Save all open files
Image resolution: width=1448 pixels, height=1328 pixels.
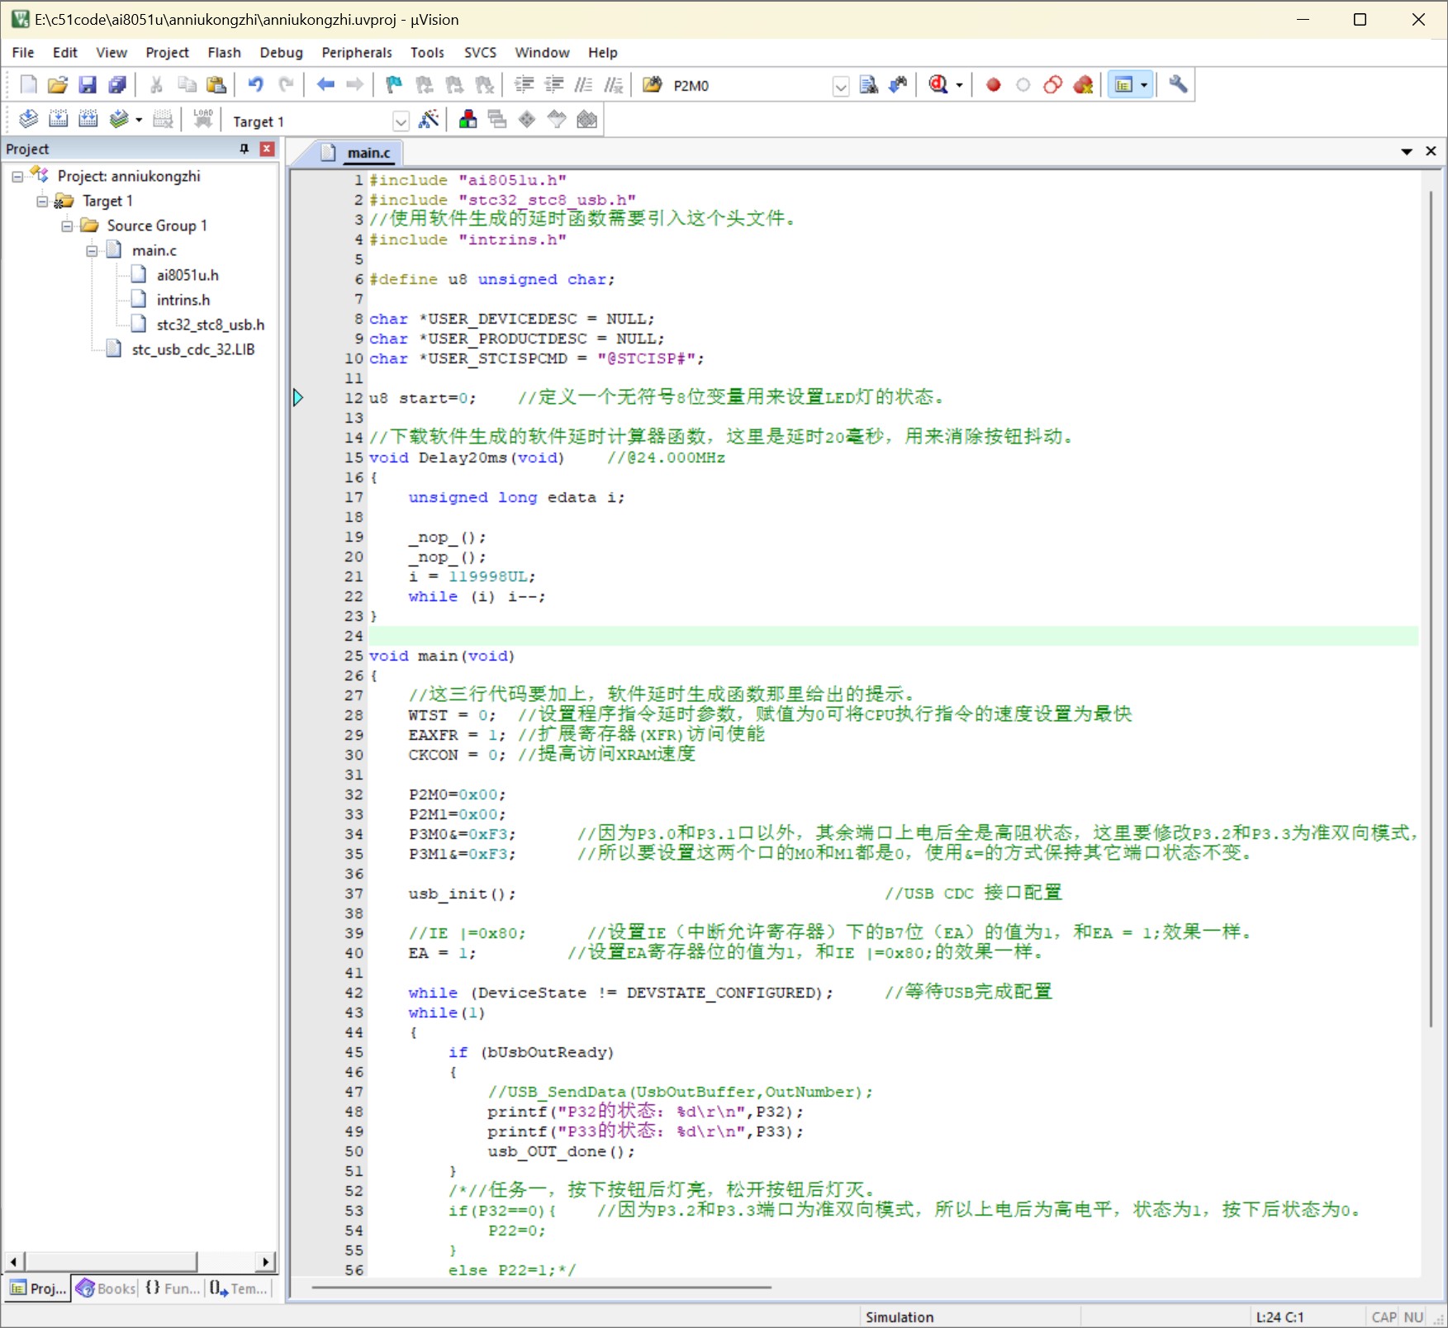pos(117,85)
